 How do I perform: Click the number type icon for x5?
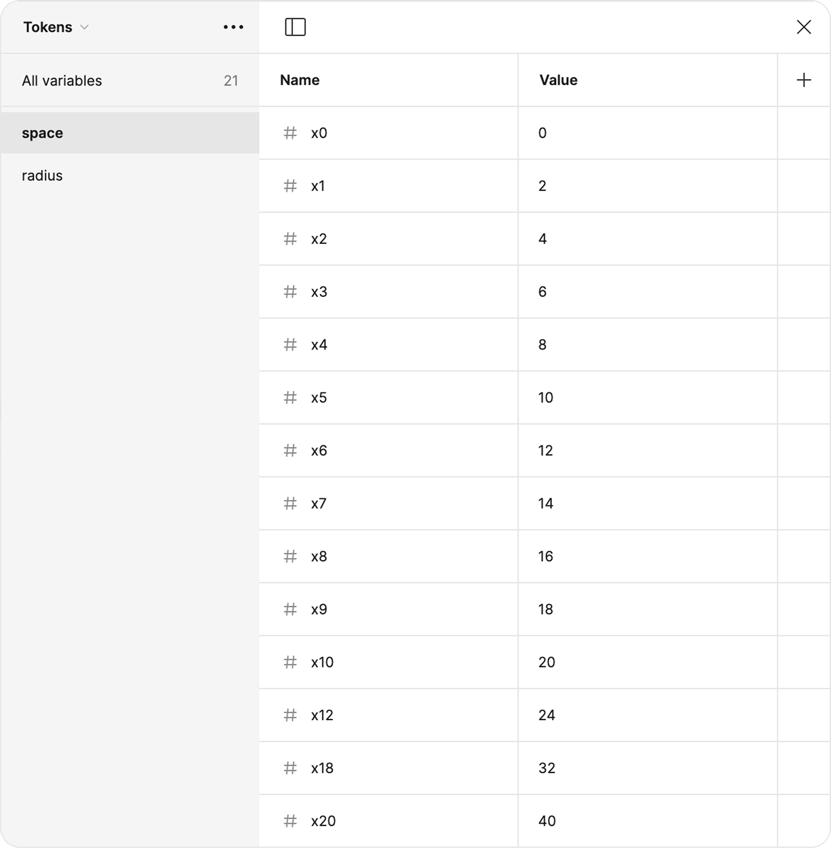pyautogui.click(x=290, y=397)
